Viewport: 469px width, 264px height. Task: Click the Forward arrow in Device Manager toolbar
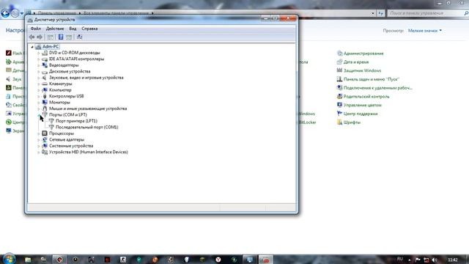[x=40, y=37]
